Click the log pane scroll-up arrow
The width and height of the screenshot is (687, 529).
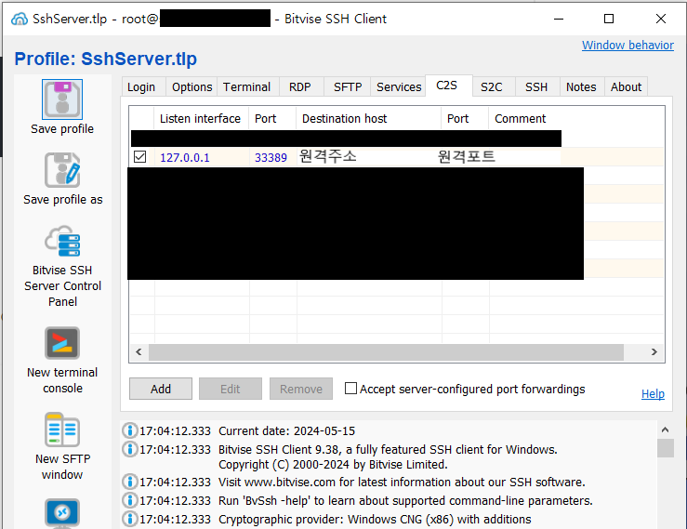[665, 430]
